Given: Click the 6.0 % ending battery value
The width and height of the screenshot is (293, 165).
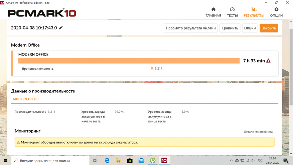Looking at the screenshot, I should pyautogui.click(x=185, y=112).
